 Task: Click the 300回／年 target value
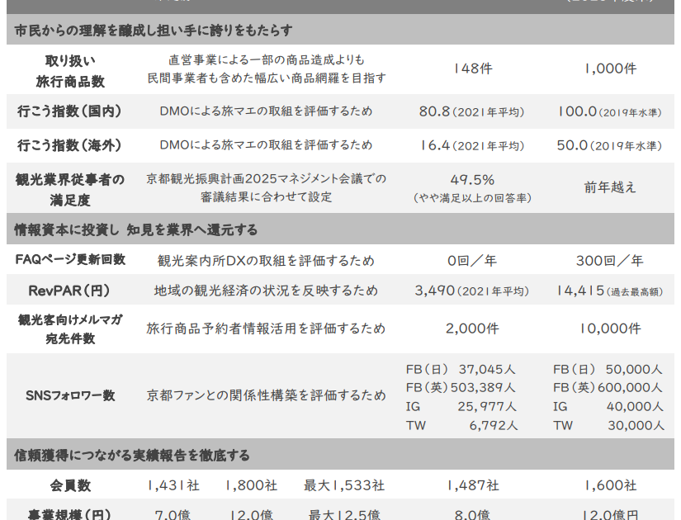coord(610,261)
